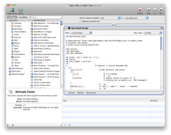
Task: Select the Ask for Finder Items action
Action: [x=42, y=85]
